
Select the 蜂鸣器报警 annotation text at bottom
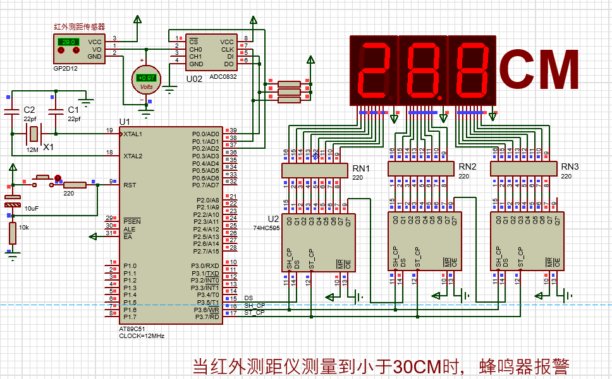tap(524, 366)
